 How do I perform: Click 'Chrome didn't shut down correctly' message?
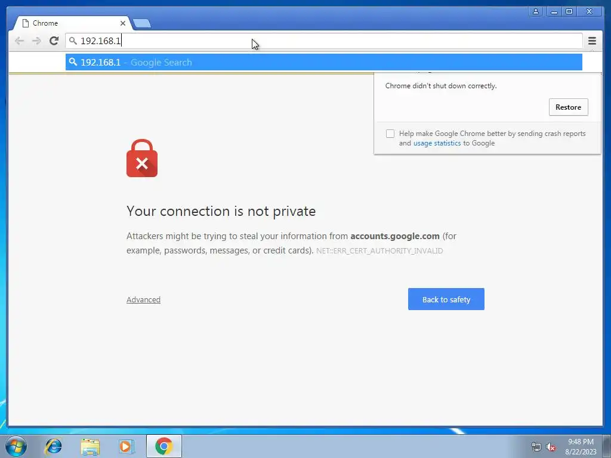pos(441,86)
